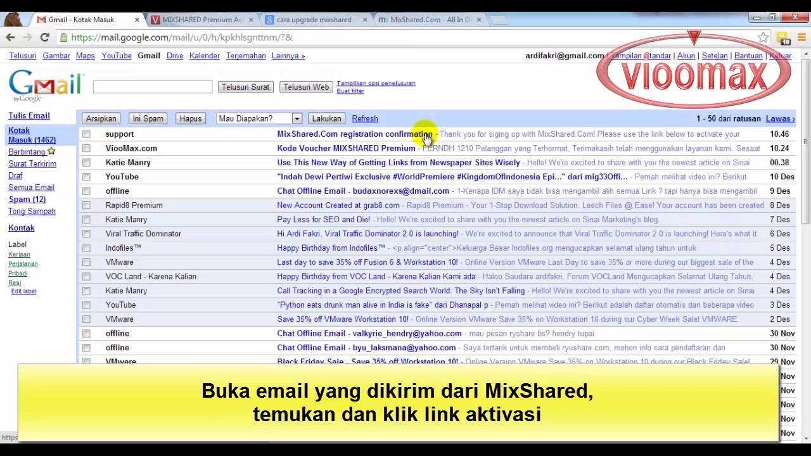Click the Refresh link
Screen dimensions: 811x456
(365, 118)
